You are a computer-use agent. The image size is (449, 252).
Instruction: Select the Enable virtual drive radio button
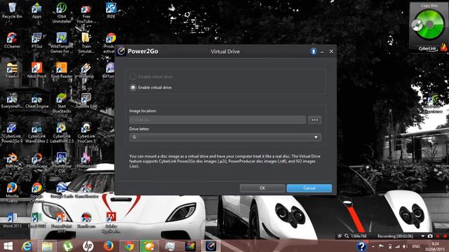click(133, 87)
